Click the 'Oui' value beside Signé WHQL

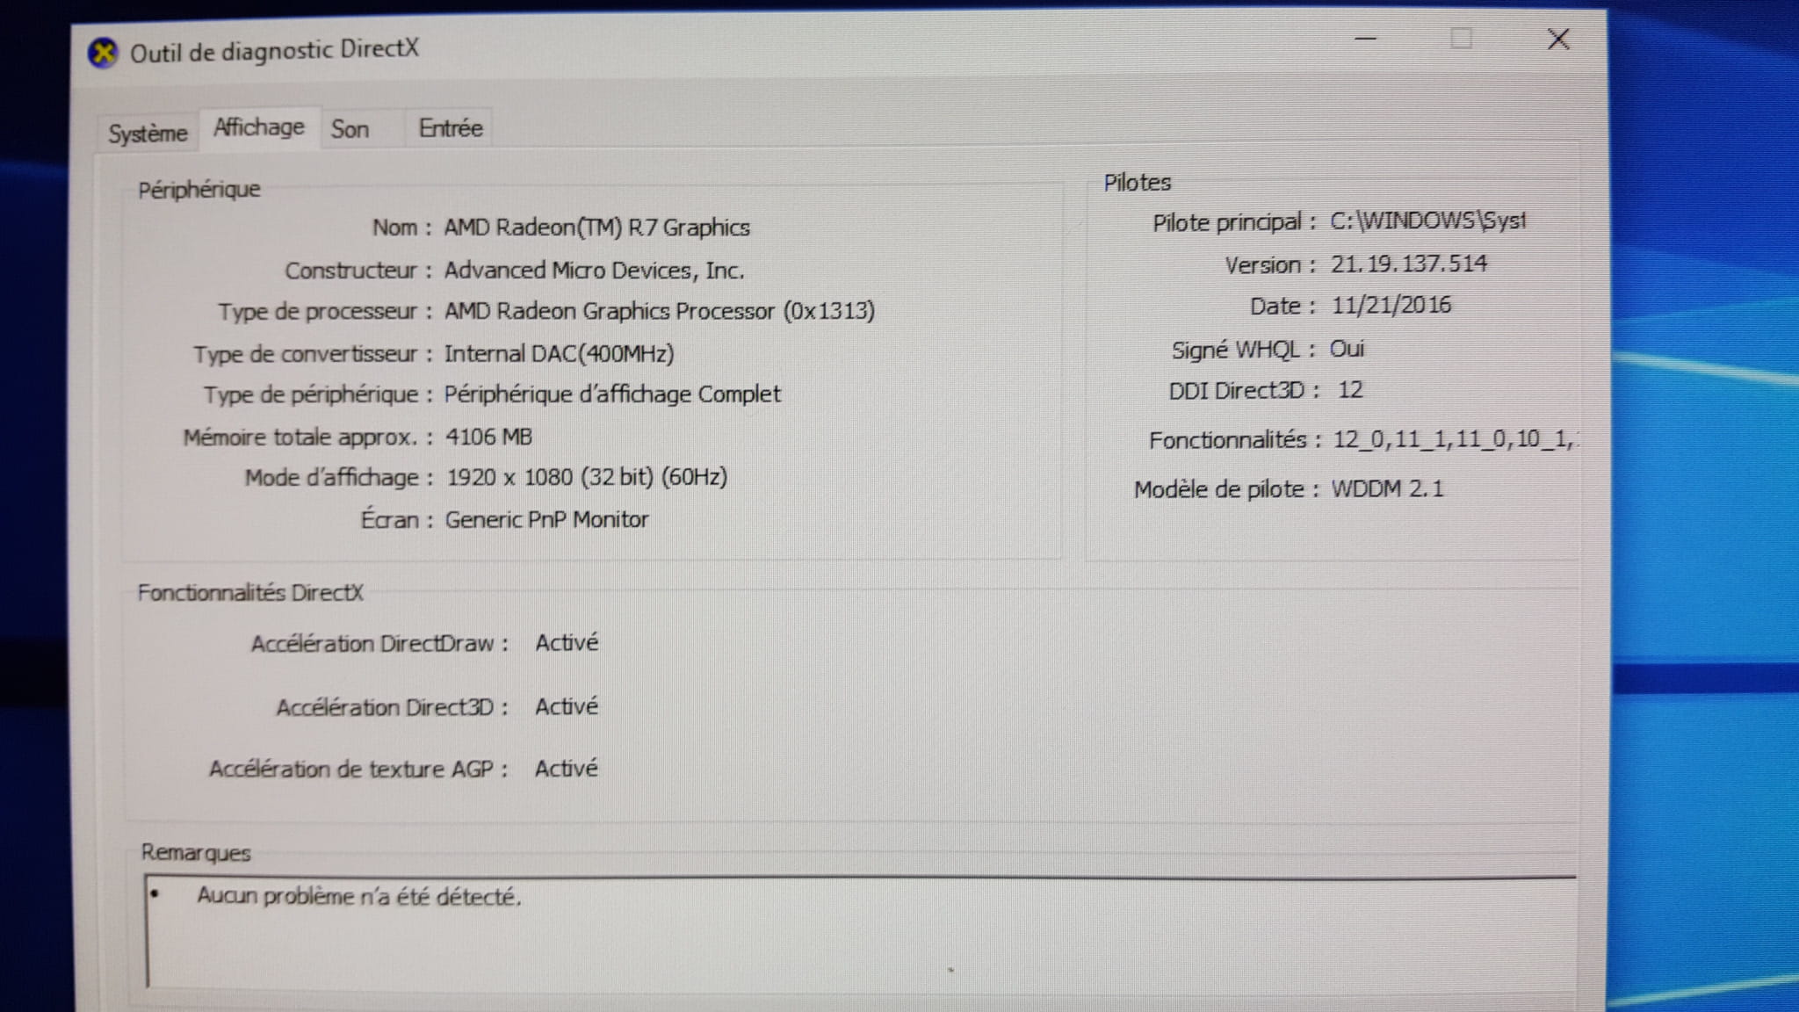click(x=1347, y=349)
